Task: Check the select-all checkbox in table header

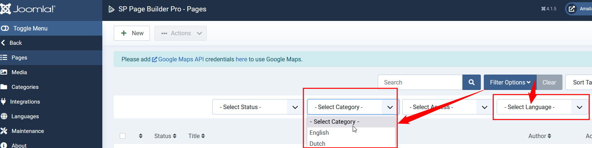Action: (x=123, y=136)
